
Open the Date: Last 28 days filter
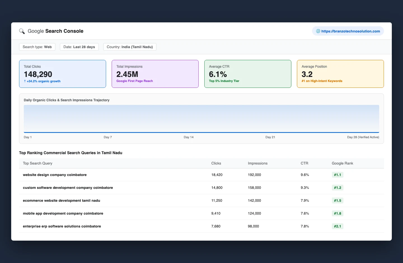pyautogui.click(x=79, y=47)
